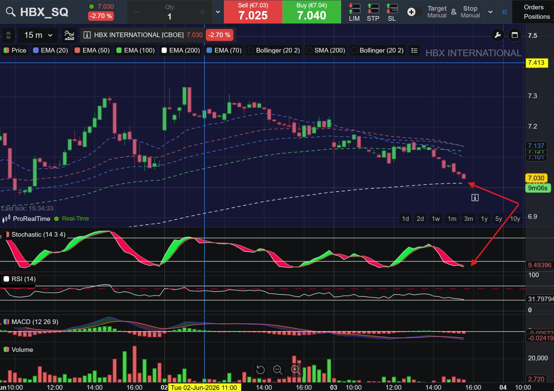Viewport: 554px width, 391px height.
Task: Open the Orders panel tab
Action: [534, 7]
